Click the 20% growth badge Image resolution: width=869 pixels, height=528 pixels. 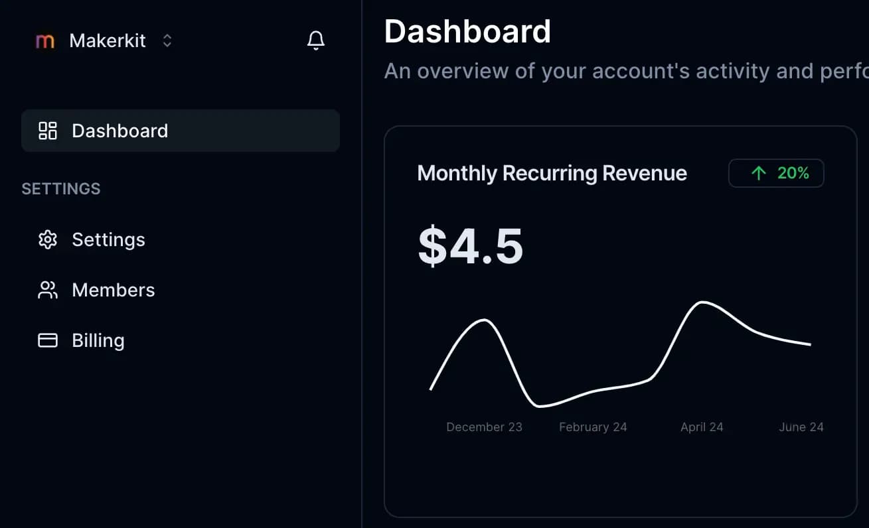775,172
